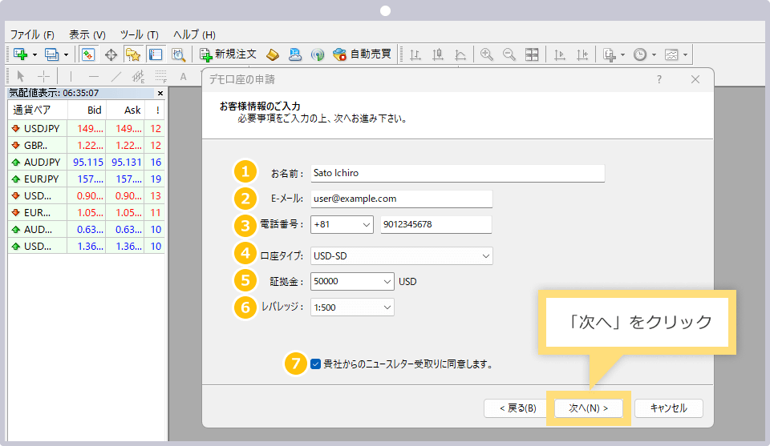Image resolution: width=770 pixels, height=446 pixels.
Task: Toggle the Market Watch window icon
Action: click(x=88, y=54)
